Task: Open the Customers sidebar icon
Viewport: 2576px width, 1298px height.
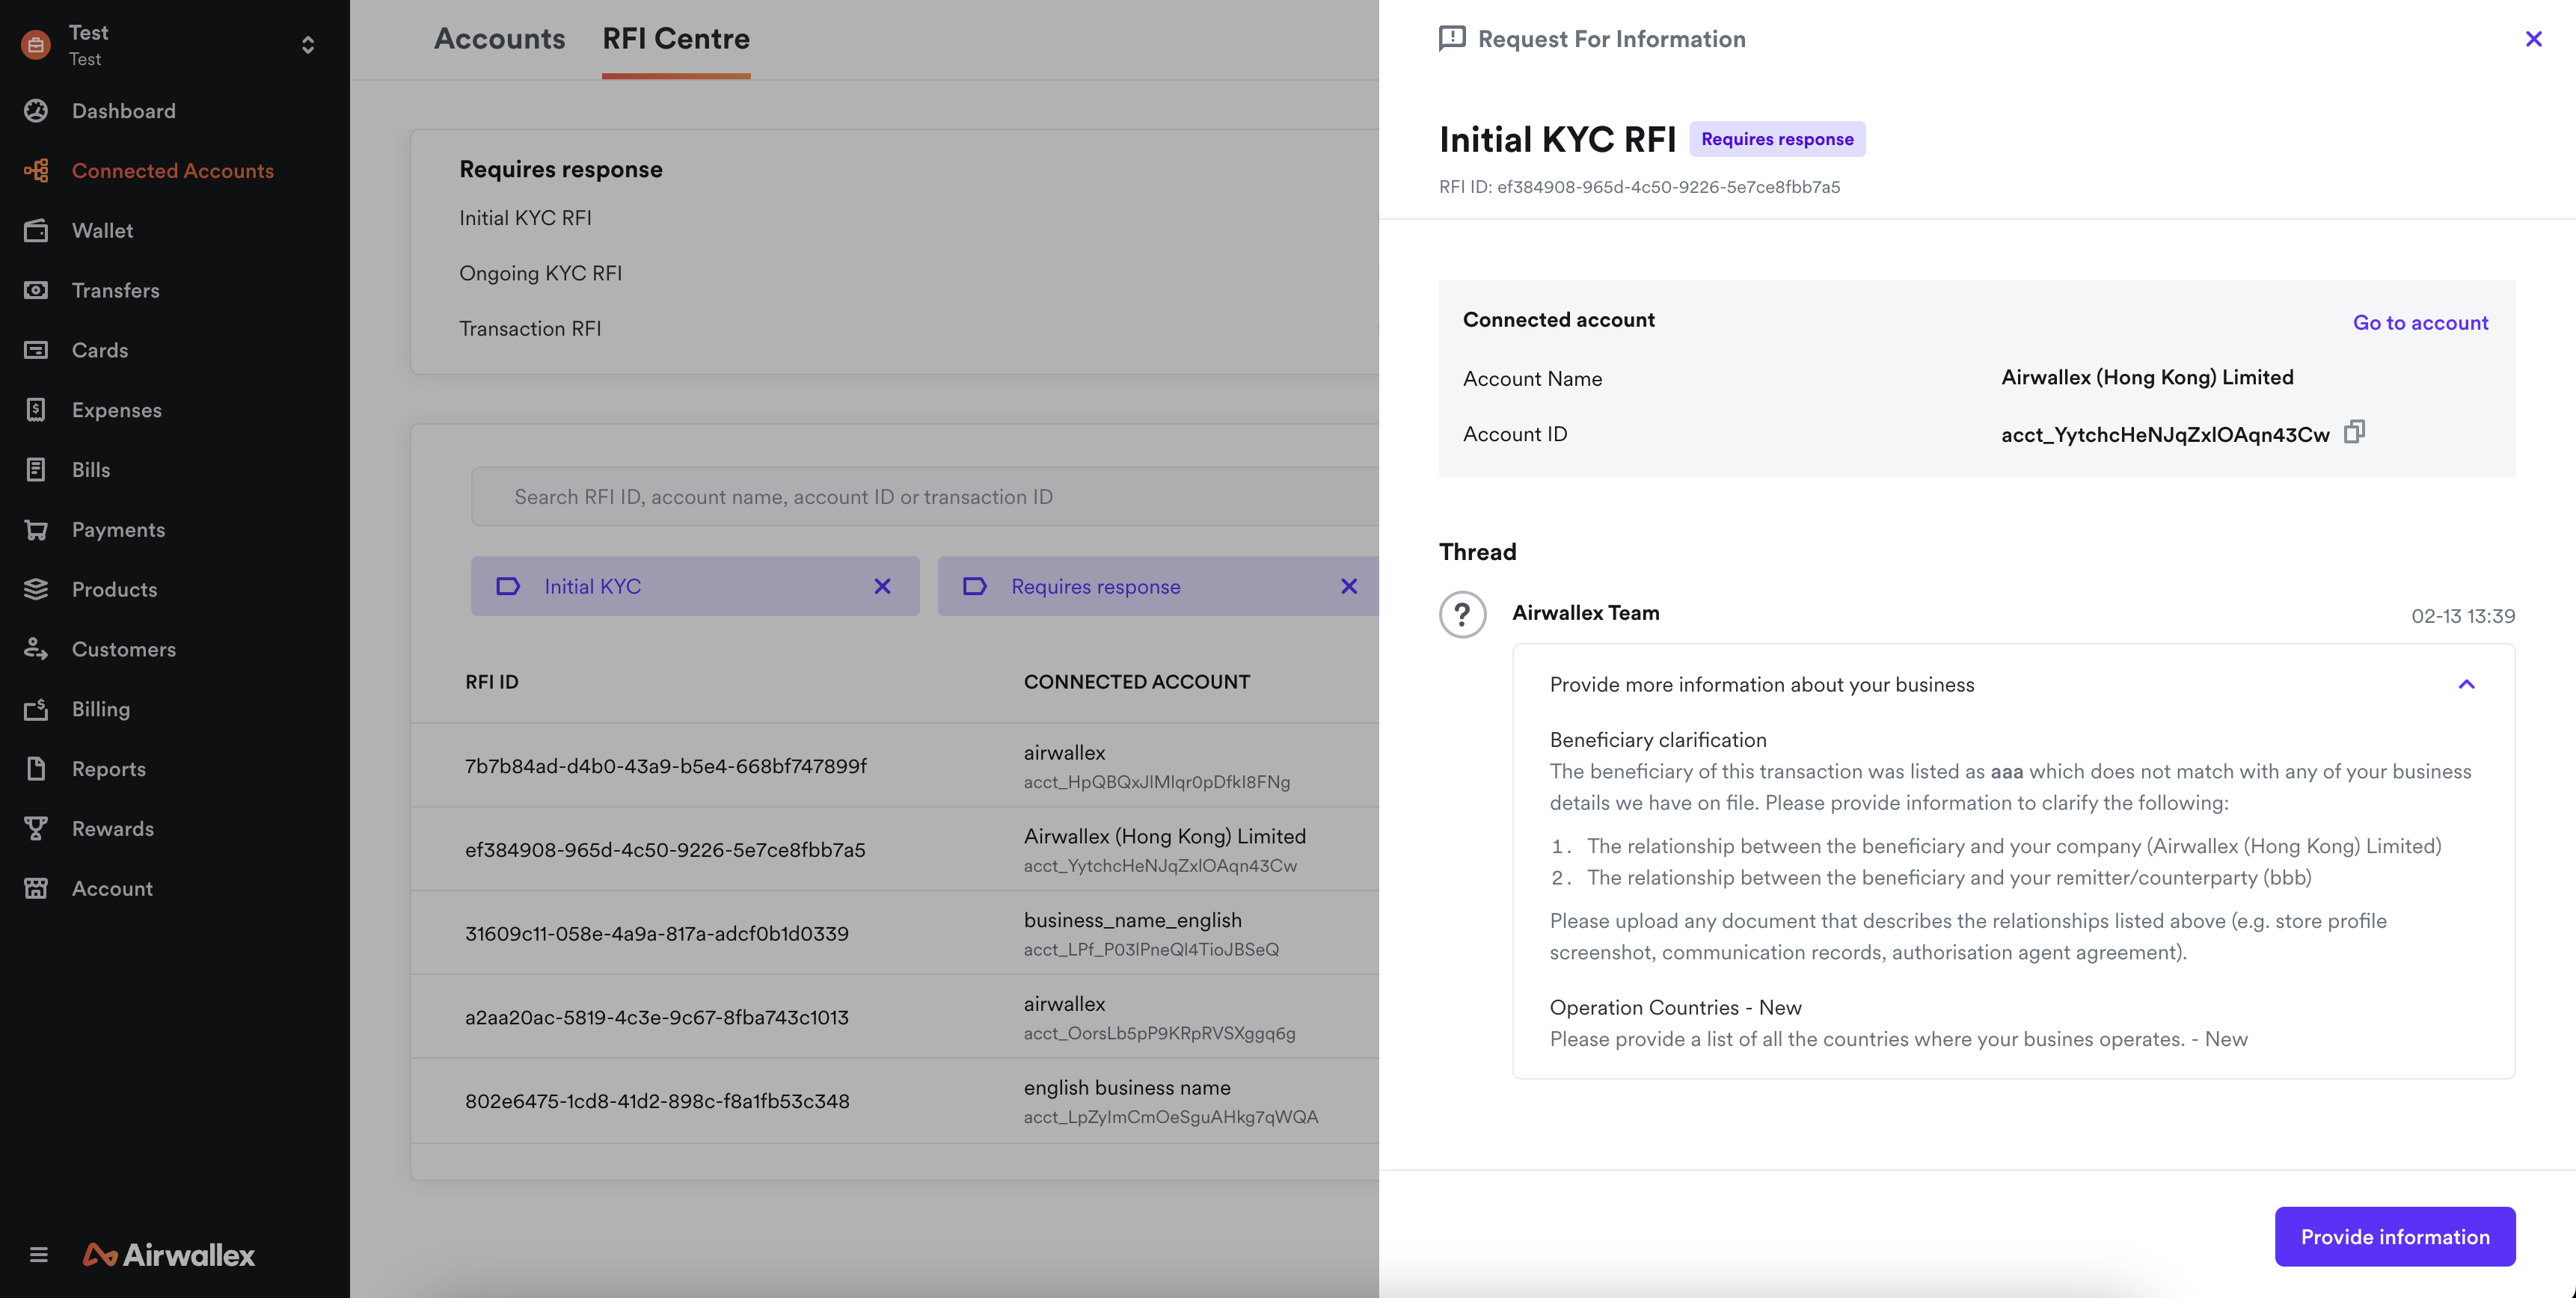Action: click(36, 649)
